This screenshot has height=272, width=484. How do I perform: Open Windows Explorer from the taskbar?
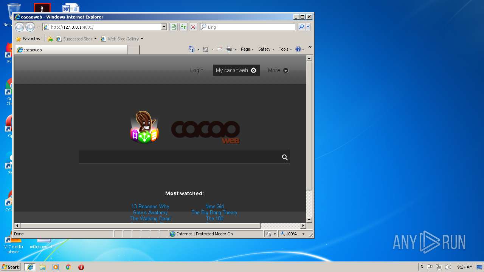pos(43,267)
